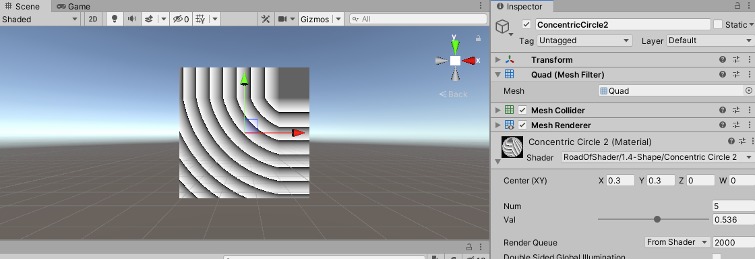
Task: Open Mesh Renderer preset icon
Action: tap(735, 125)
